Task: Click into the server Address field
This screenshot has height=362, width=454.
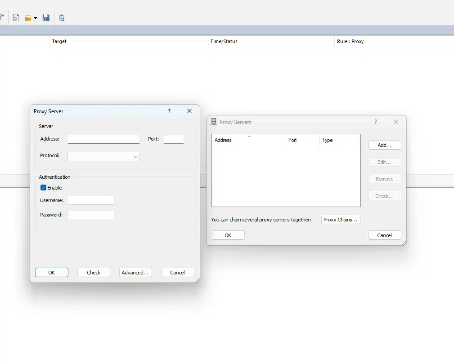Action: pos(103,139)
